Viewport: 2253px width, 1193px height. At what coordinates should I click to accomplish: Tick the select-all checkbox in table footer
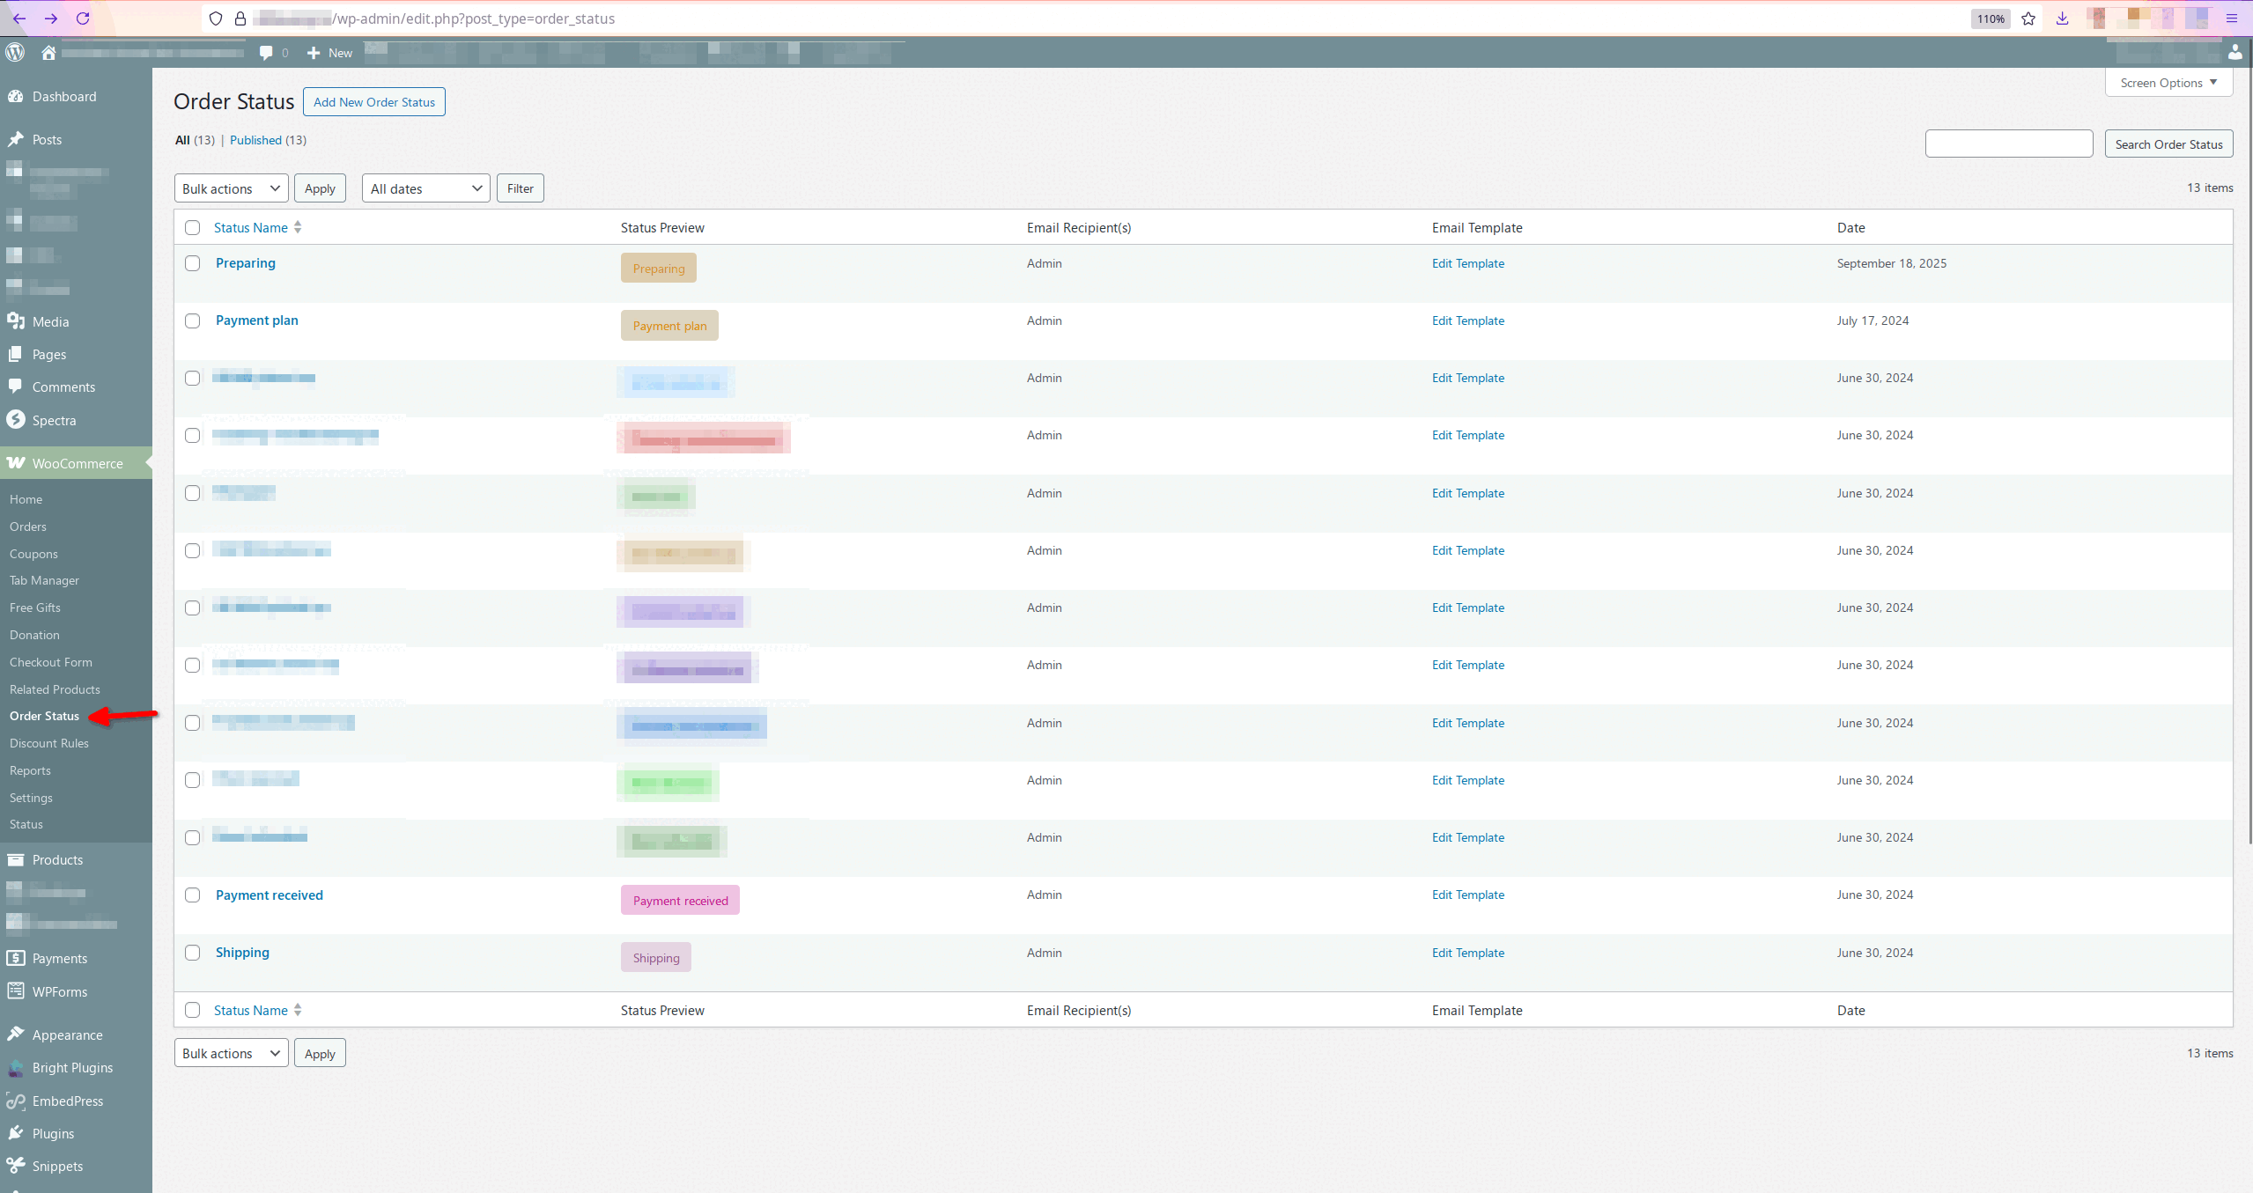pos(193,1010)
